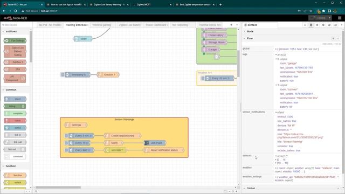345x194 pixels.
Task: Click the add new flow plus icon
Action: (231, 25)
